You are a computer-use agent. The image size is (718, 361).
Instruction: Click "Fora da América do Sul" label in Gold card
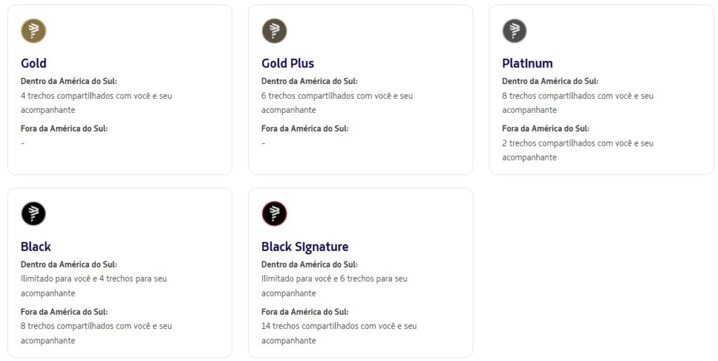(x=65, y=128)
